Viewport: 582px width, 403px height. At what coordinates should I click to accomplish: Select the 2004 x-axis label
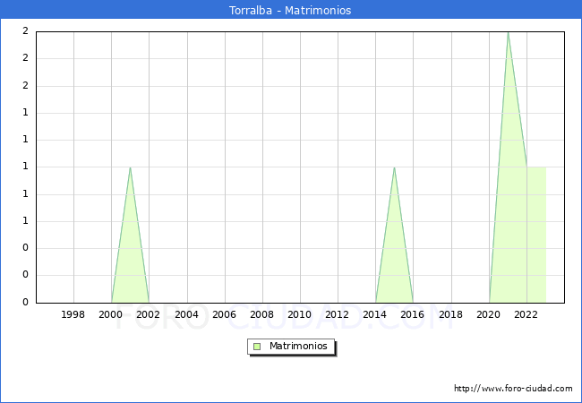(x=186, y=314)
